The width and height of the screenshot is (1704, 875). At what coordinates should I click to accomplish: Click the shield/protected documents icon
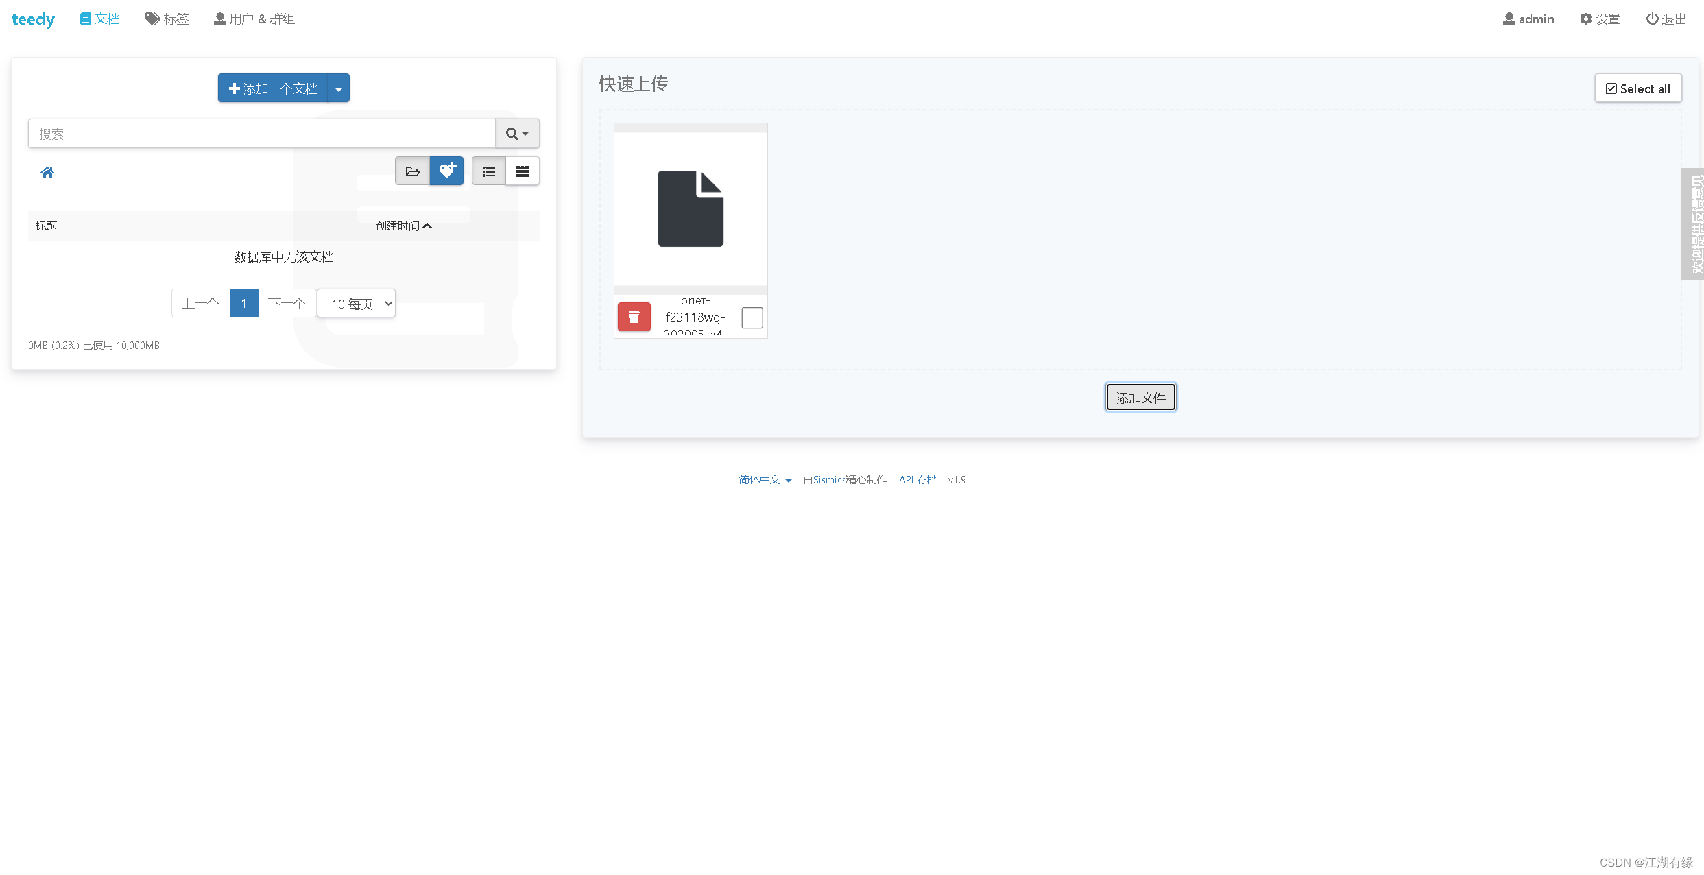click(448, 171)
